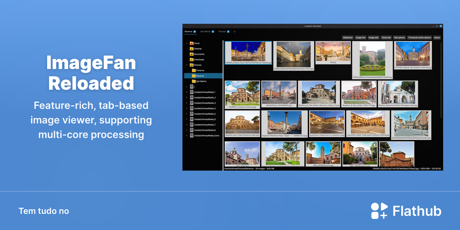Image resolution: width=460 pixels, height=230 pixels.
Task: Click the Clone tab button
Action: (x=386, y=38)
